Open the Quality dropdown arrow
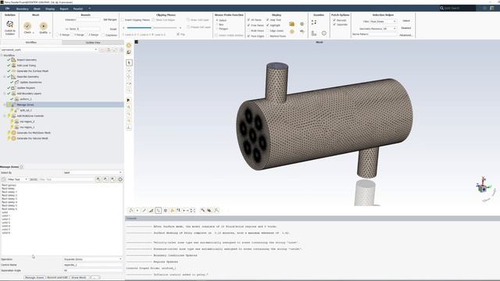The height and width of the screenshot is (281, 500). [50, 33]
